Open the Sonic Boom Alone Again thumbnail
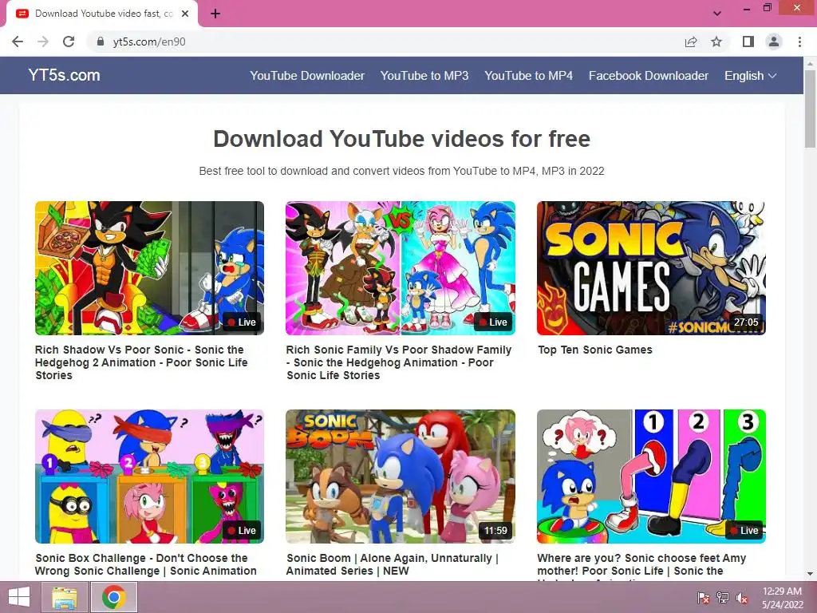 point(401,477)
